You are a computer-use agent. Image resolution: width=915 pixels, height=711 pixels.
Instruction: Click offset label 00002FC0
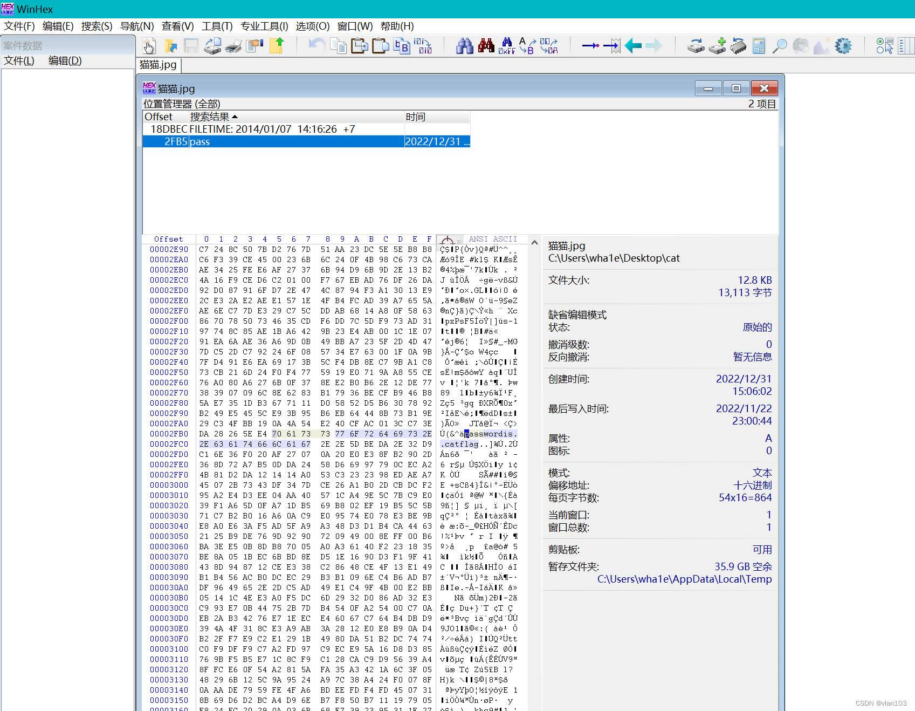tap(169, 444)
